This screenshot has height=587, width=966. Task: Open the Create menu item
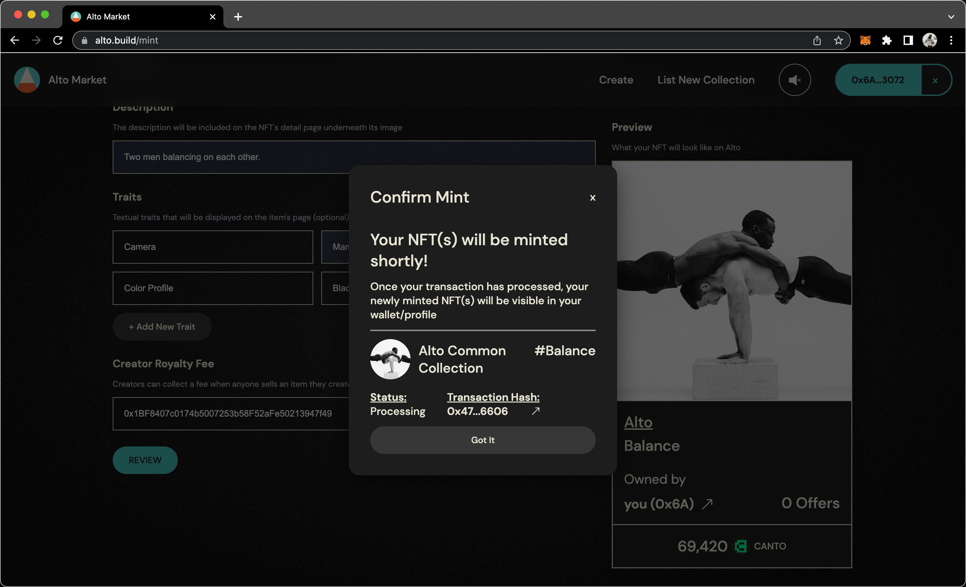tap(616, 80)
